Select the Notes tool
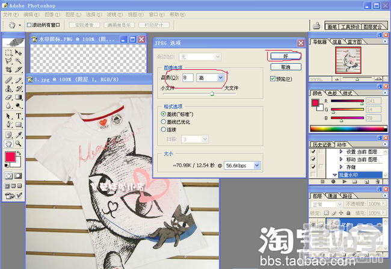 8,135
